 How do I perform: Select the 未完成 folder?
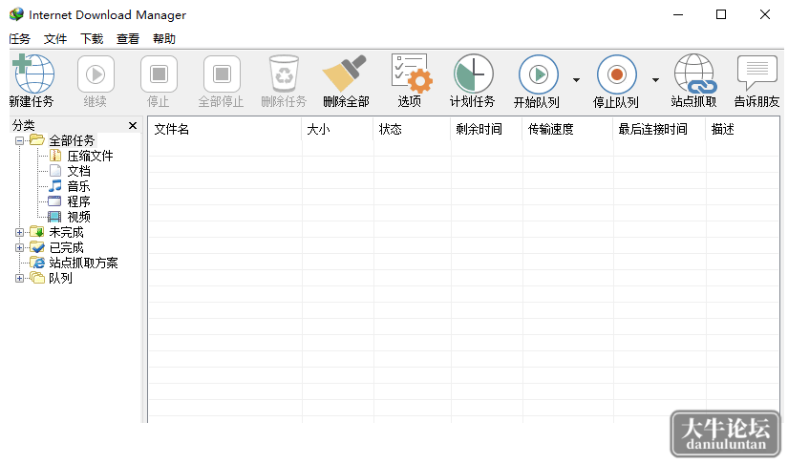coord(66,233)
